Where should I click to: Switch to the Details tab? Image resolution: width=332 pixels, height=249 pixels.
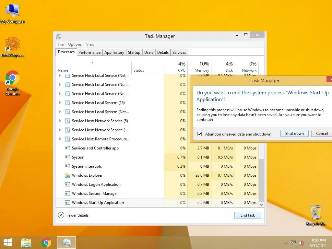[163, 53]
